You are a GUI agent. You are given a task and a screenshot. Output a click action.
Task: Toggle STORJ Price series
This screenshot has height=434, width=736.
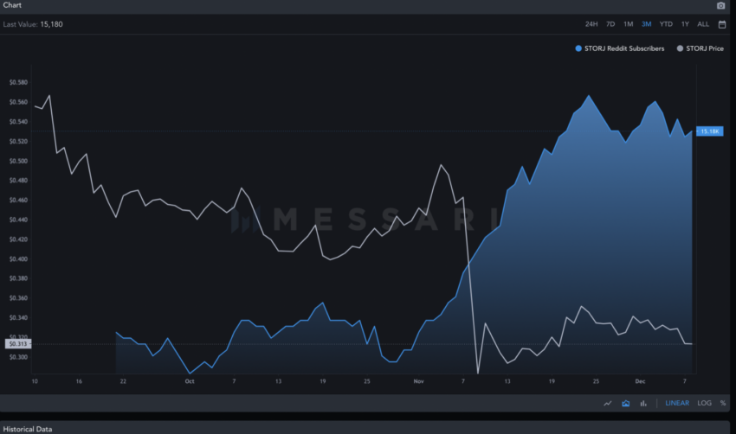[700, 48]
